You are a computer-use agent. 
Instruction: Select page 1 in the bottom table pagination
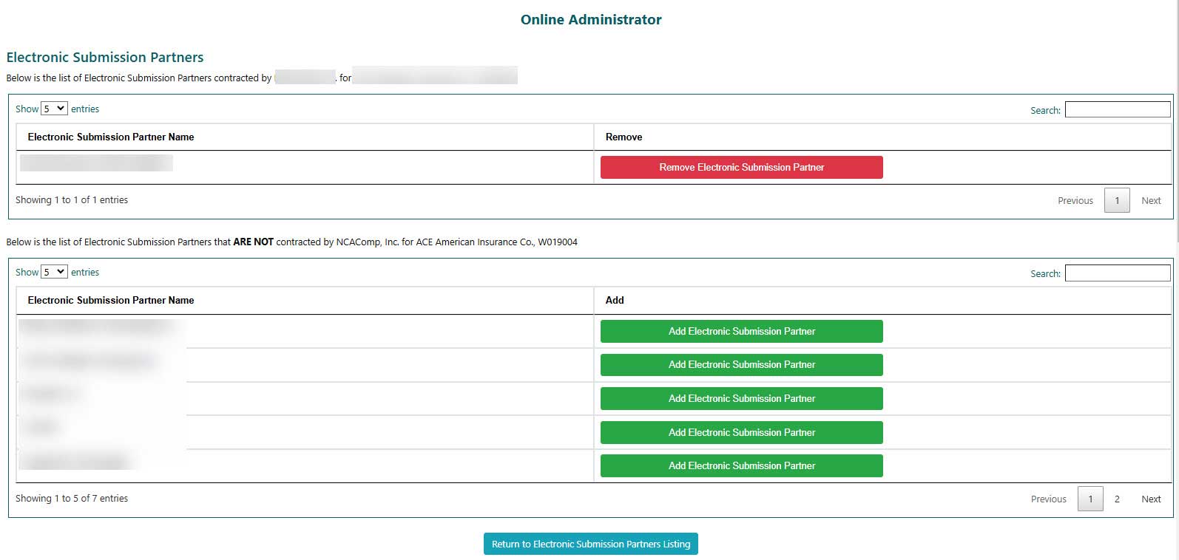click(x=1090, y=499)
